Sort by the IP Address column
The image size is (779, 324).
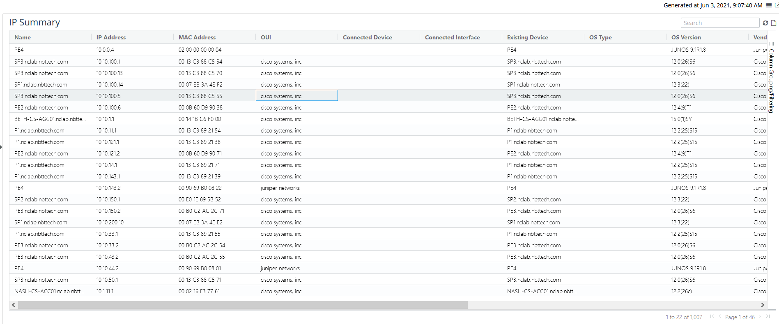pyautogui.click(x=111, y=37)
